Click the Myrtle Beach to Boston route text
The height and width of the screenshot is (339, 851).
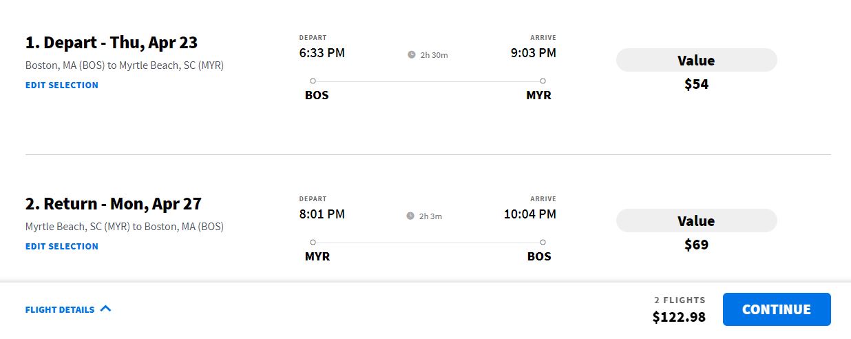point(125,227)
